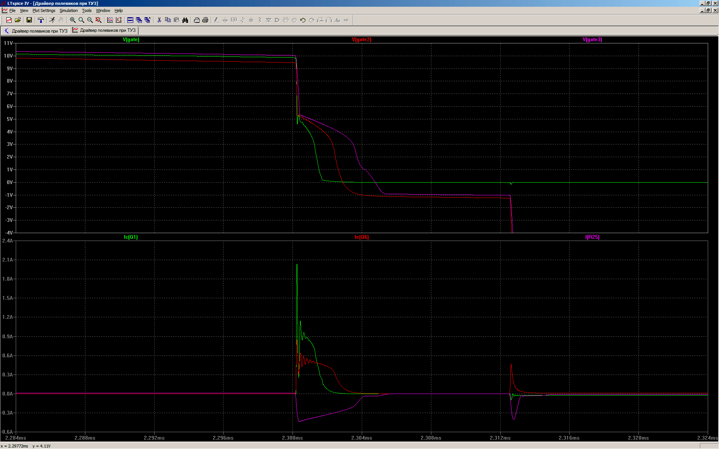Open the View menu

point(24,10)
